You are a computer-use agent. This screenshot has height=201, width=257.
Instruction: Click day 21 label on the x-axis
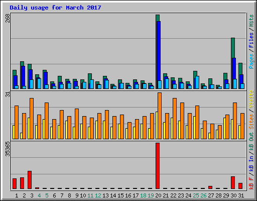click(x=166, y=195)
